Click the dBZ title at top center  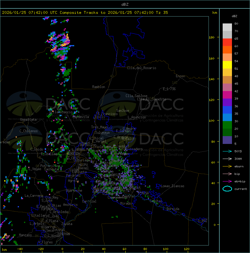pyautogui.click(x=125, y=5)
